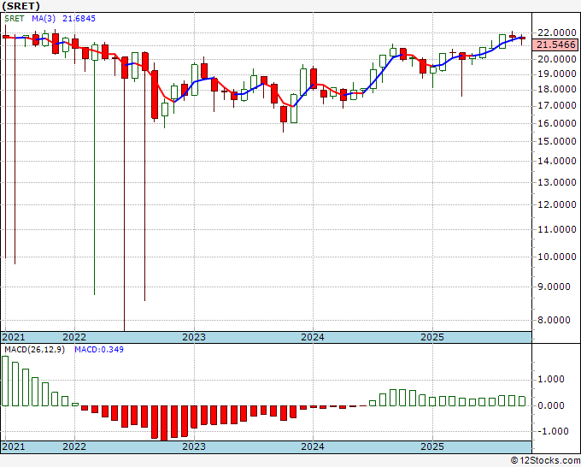Image resolution: width=581 pixels, height=467 pixels.
Task: Click the tallest green MACD bar at 2021 start
Action: [5, 381]
